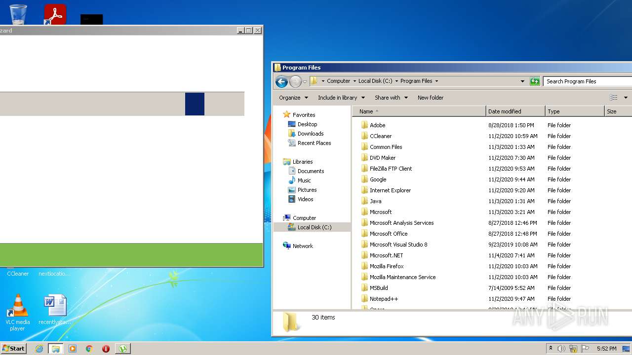This screenshot has width=632, height=355.
Task: Click the New folder button
Action: (430, 98)
